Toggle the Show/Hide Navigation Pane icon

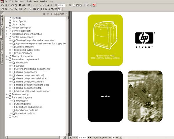point(29,5)
